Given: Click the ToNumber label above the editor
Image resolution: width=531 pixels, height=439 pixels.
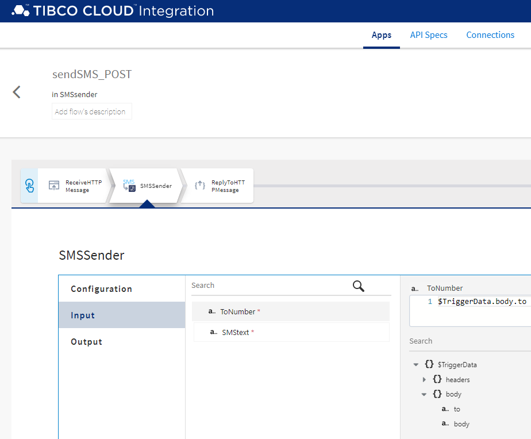Looking at the screenshot, I should [445, 288].
